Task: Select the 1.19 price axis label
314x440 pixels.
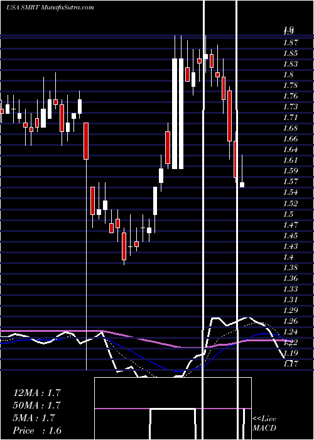Action: pyautogui.click(x=292, y=353)
